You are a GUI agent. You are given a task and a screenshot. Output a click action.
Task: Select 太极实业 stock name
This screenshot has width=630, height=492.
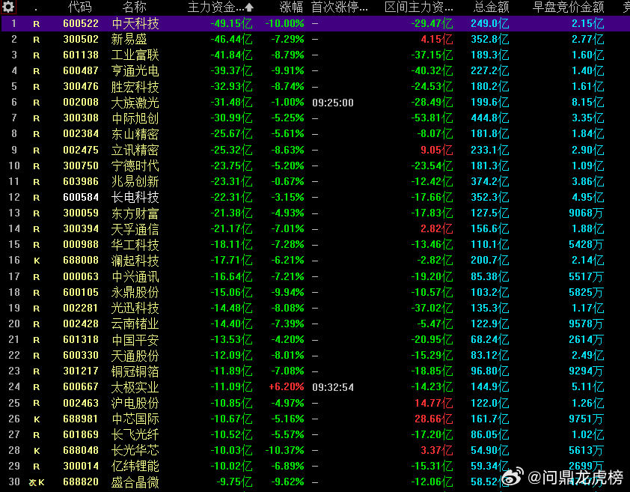point(135,387)
